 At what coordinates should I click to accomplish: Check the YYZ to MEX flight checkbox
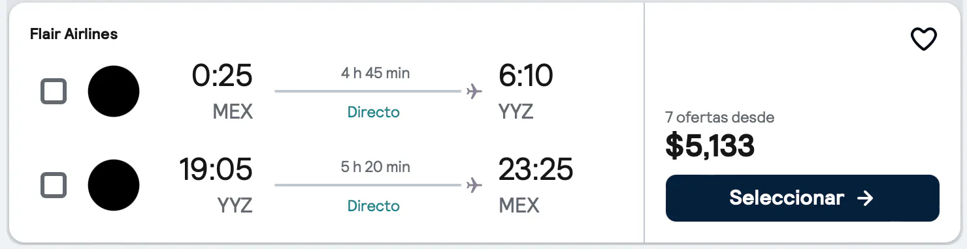(54, 185)
